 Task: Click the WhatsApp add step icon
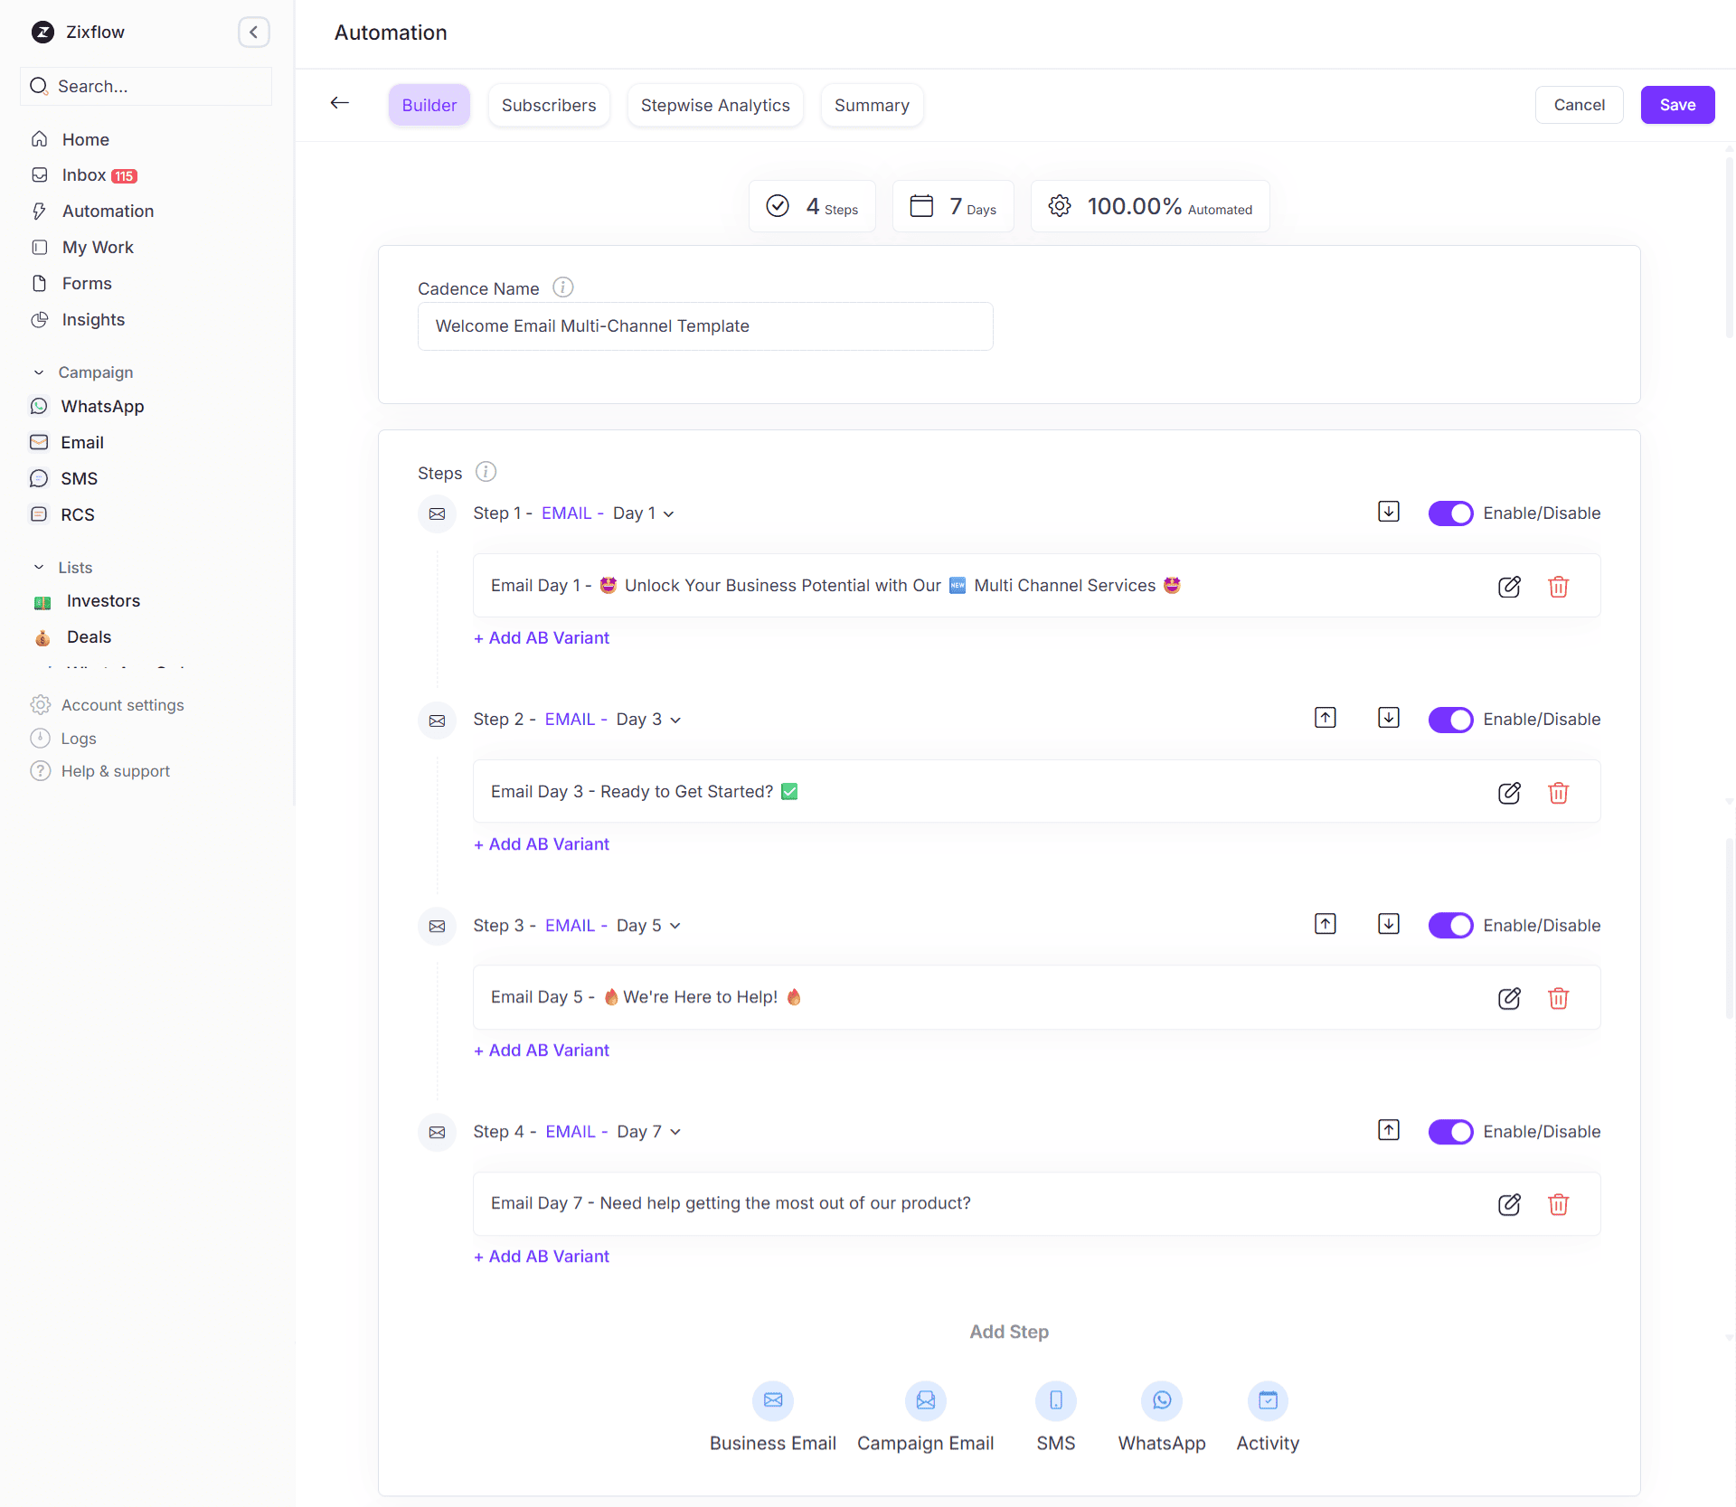pyautogui.click(x=1162, y=1399)
